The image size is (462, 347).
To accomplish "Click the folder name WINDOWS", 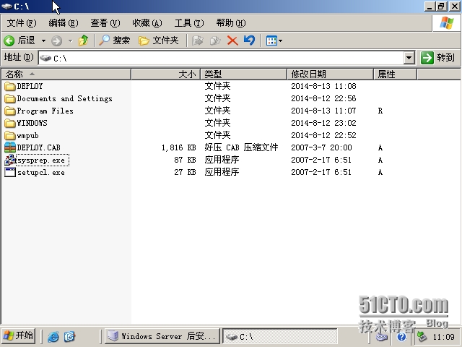I will point(32,123).
